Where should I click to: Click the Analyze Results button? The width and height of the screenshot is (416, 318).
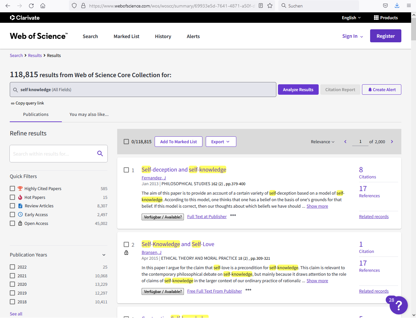coord(298,90)
